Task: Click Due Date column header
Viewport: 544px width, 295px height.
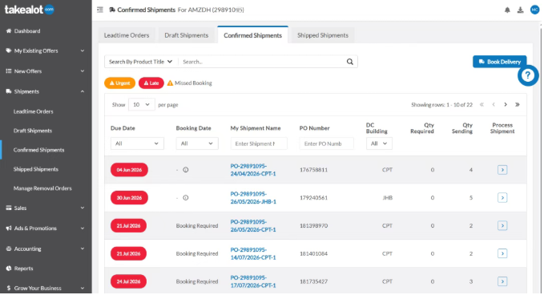Action: [x=123, y=128]
